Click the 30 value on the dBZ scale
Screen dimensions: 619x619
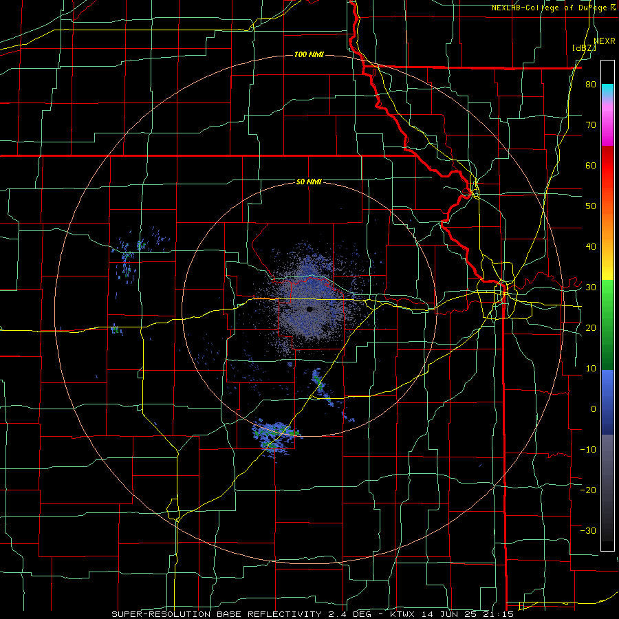(591, 287)
